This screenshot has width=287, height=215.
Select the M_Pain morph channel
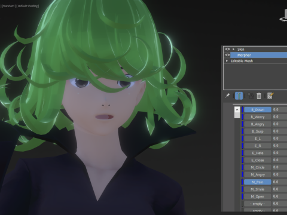pyautogui.click(x=258, y=182)
